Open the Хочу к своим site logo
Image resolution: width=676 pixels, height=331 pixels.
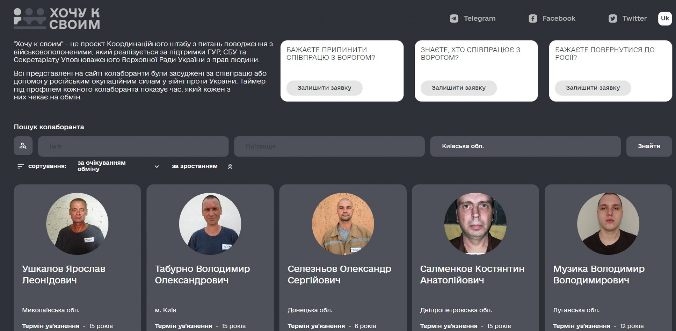point(57,19)
